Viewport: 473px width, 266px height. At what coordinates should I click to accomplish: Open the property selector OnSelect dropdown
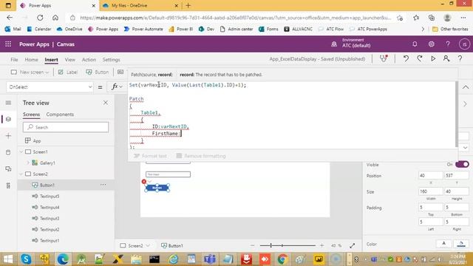pyautogui.click(x=50, y=87)
